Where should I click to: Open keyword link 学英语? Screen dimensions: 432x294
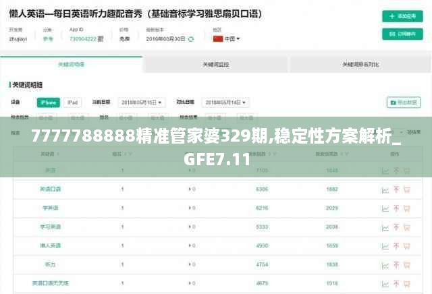[x=51, y=208]
